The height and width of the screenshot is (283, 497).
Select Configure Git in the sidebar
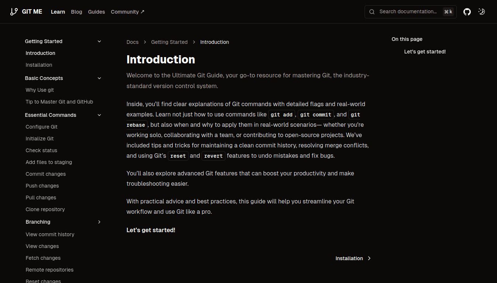(x=41, y=127)
